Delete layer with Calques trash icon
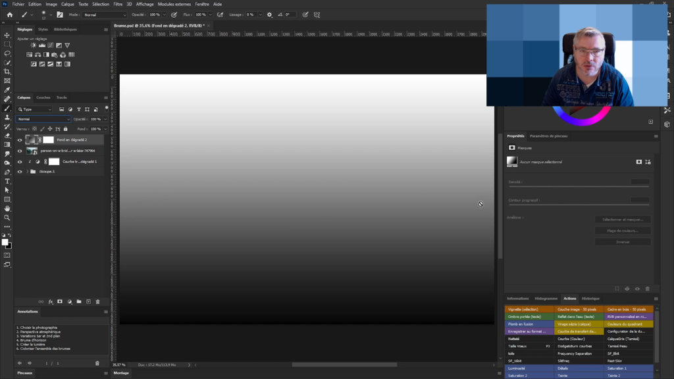The height and width of the screenshot is (379, 674). (x=97, y=302)
